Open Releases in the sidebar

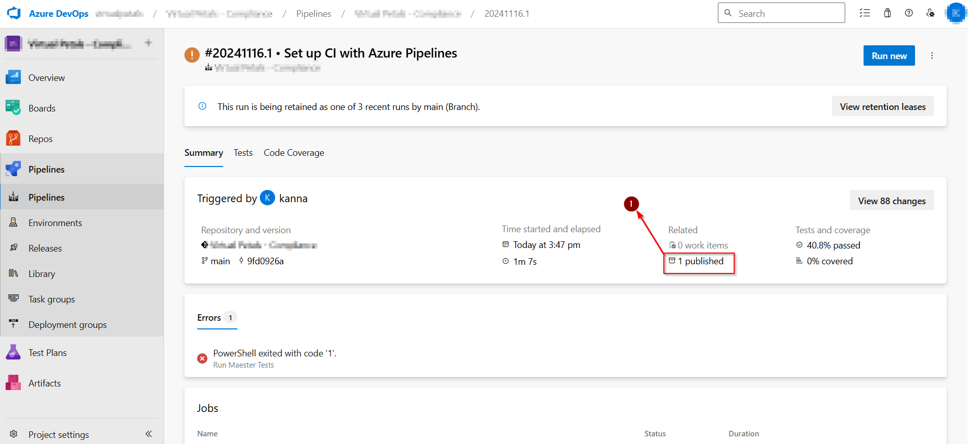[x=45, y=248]
